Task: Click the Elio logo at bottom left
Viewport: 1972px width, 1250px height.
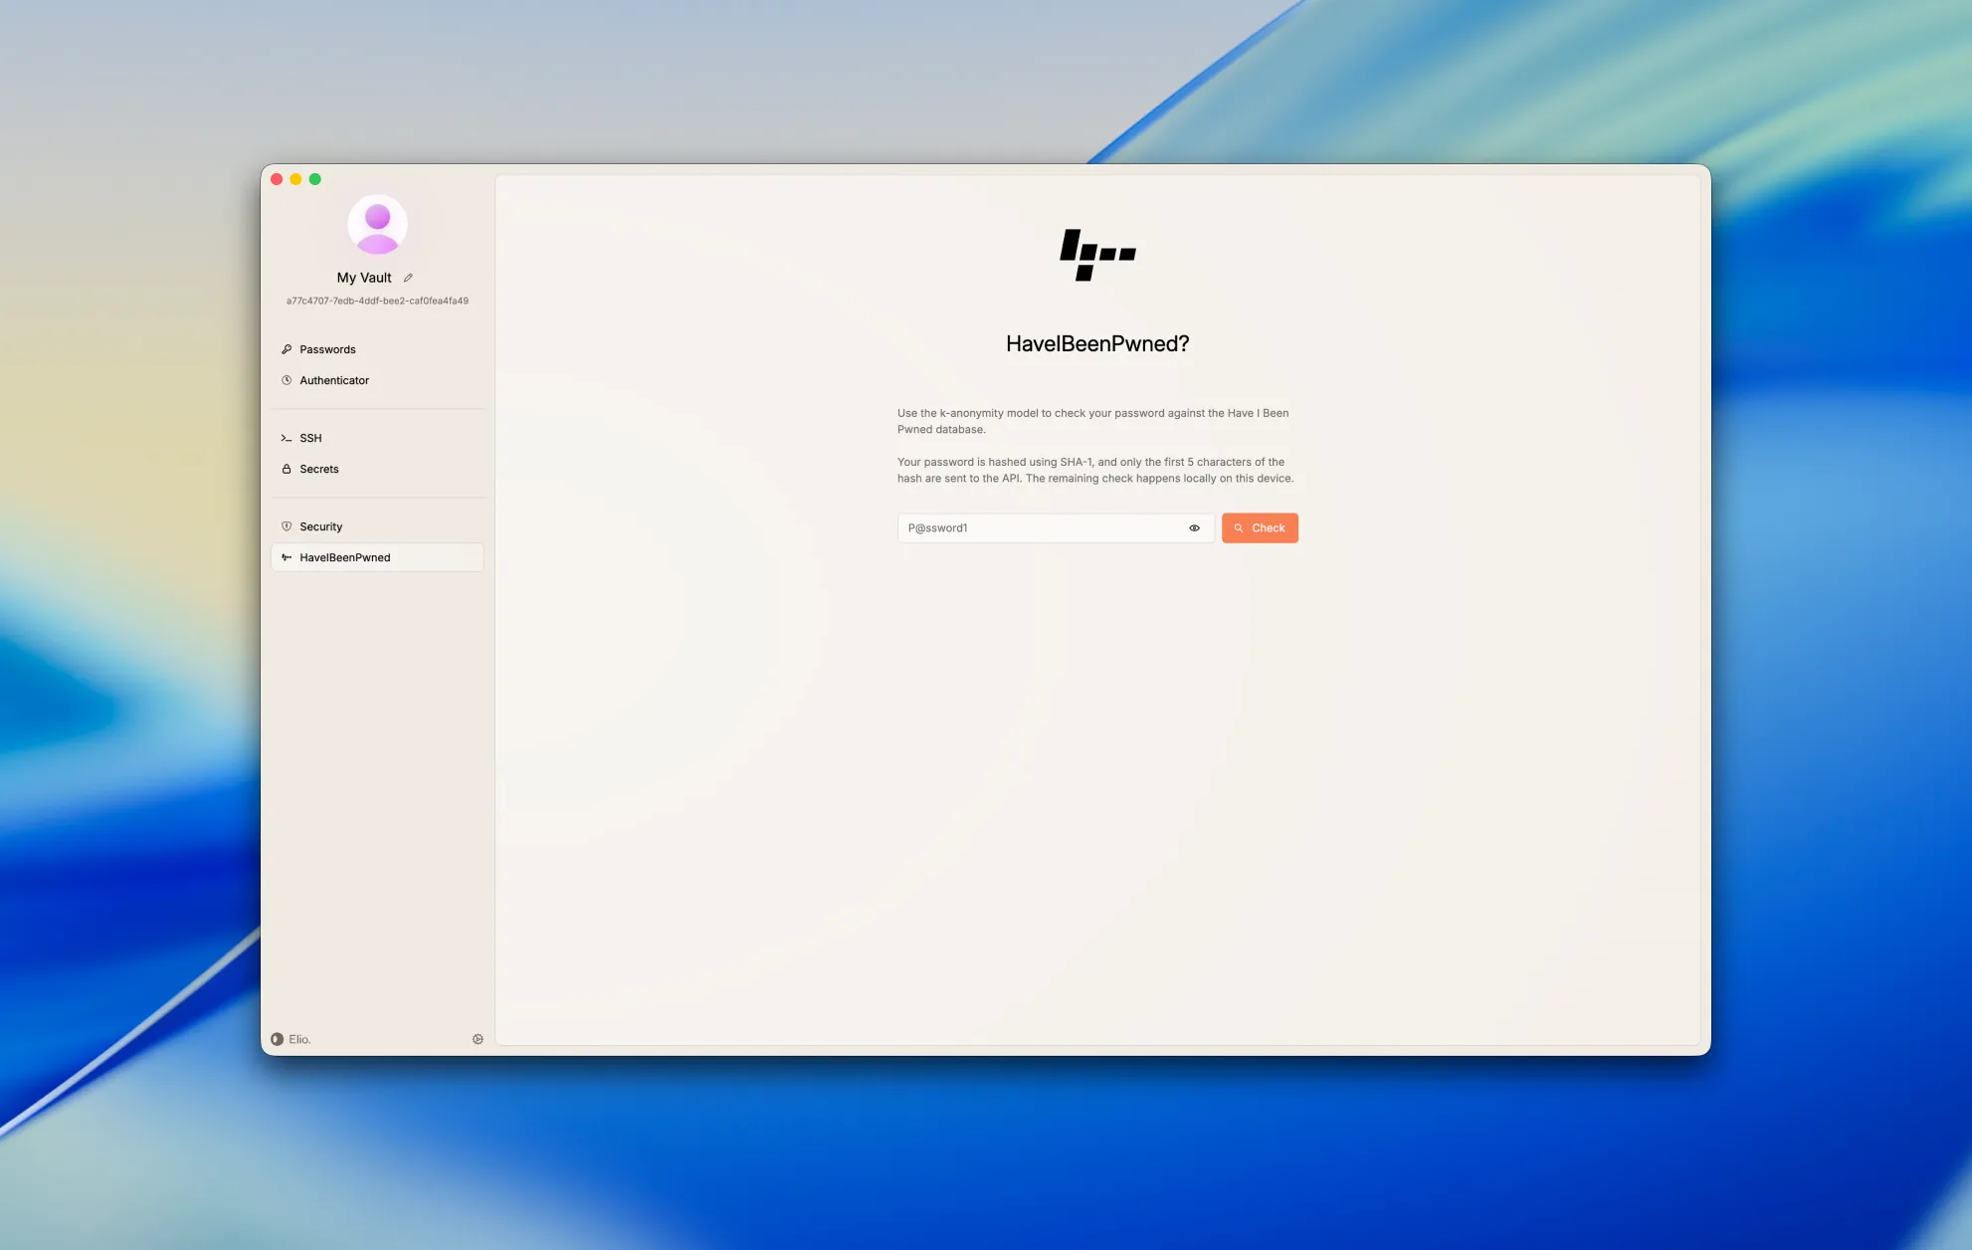Action: (x=278, y=1038)
